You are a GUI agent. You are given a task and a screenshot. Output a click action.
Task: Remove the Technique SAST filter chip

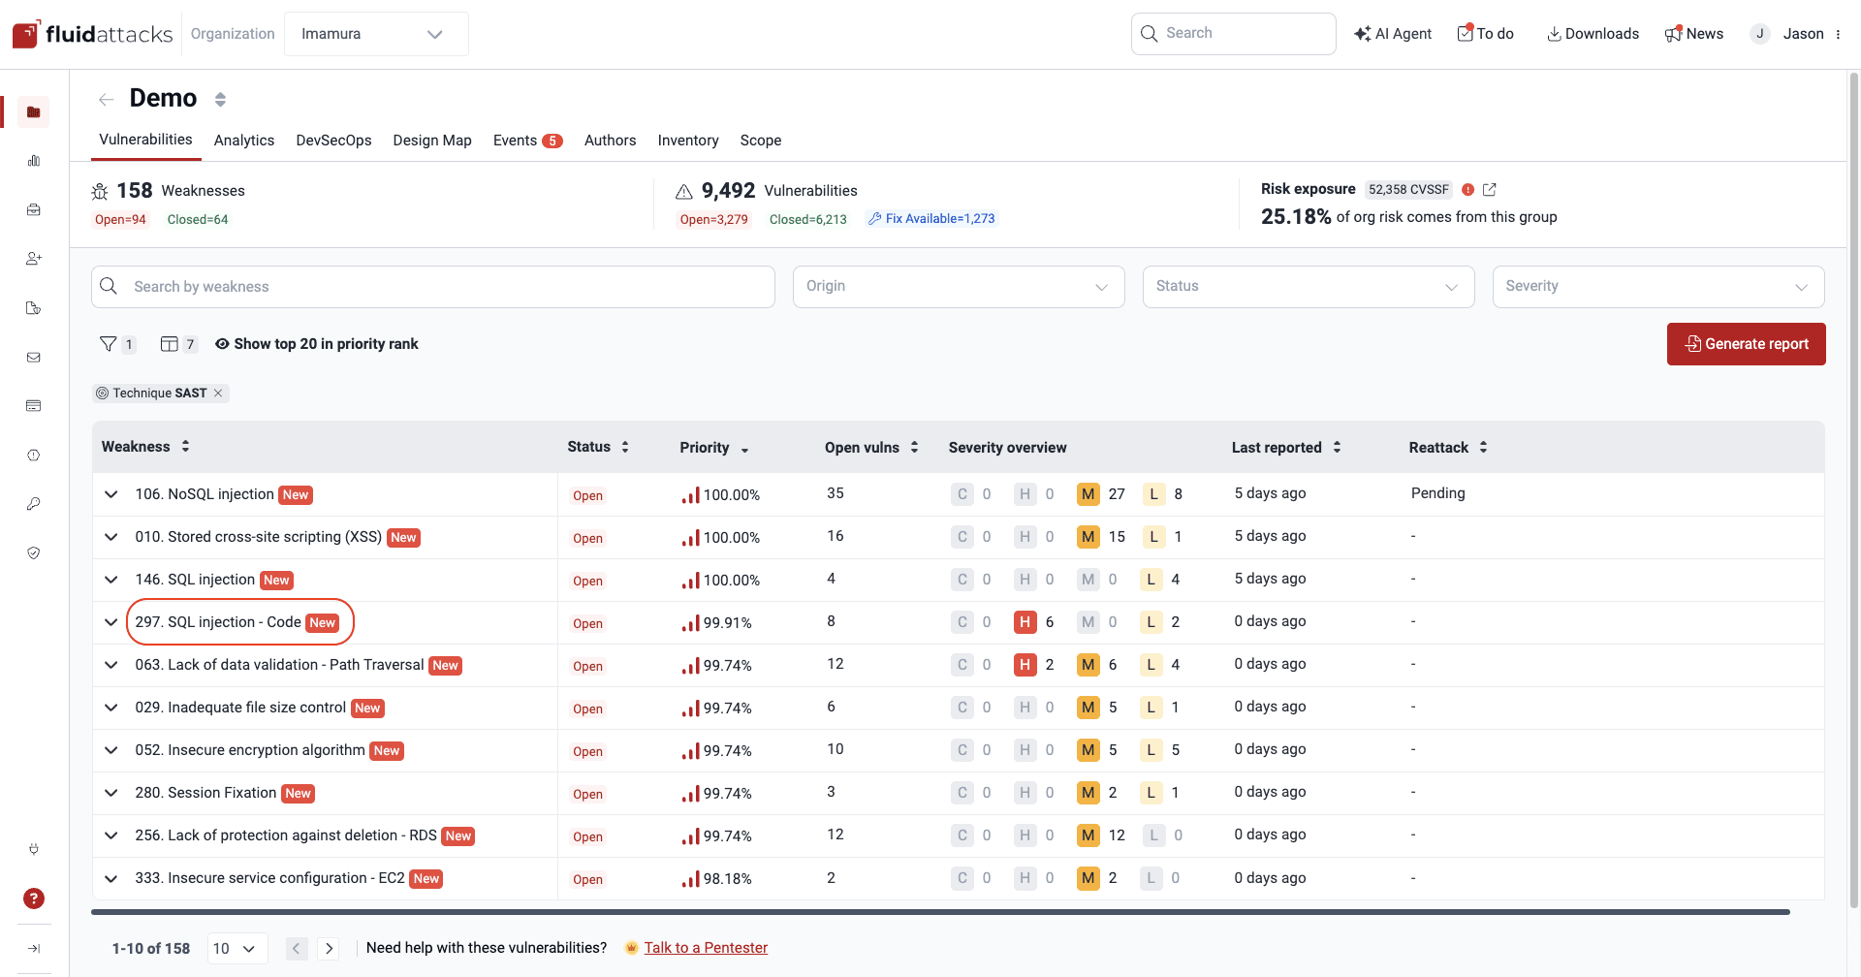click(218, 393)
